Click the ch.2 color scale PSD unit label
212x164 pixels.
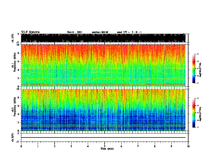200,114
